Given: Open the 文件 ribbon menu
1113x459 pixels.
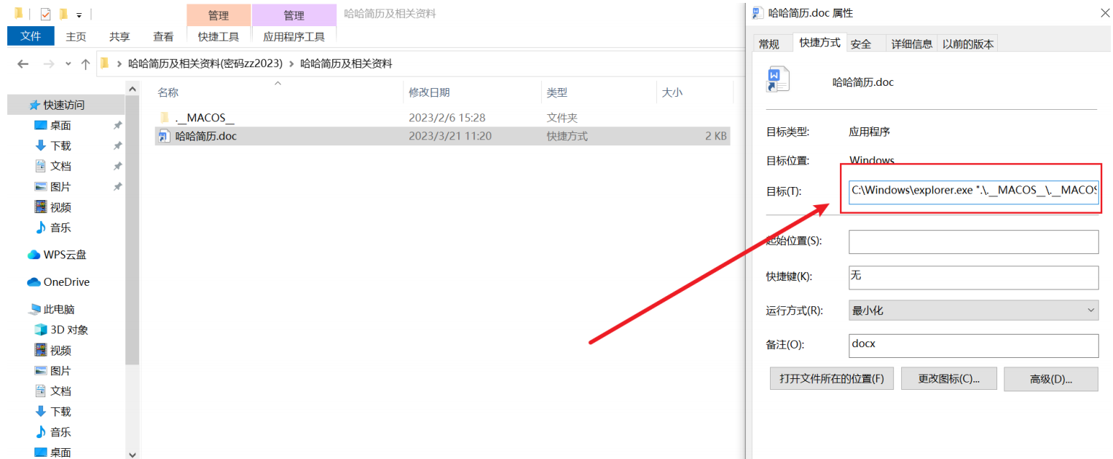Looking at the screenshot, I should click(x=31, y=36).
